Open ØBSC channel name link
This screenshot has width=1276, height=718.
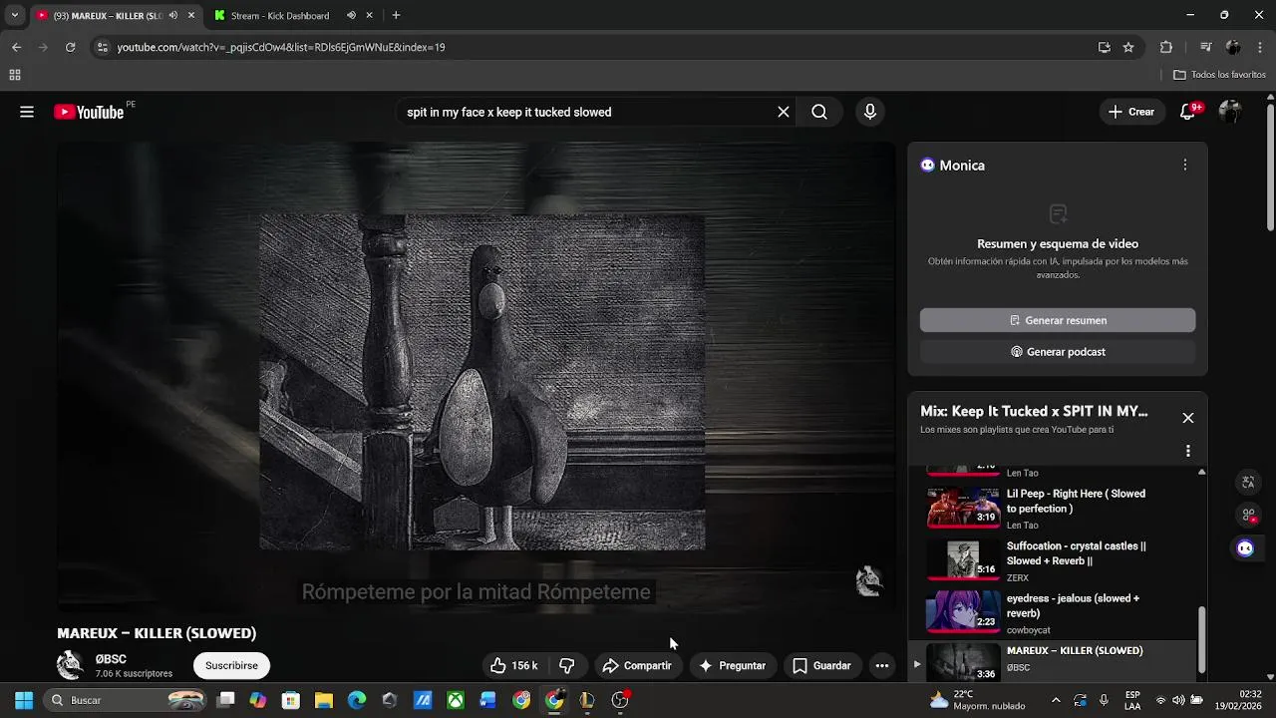[x=111, y=659]
